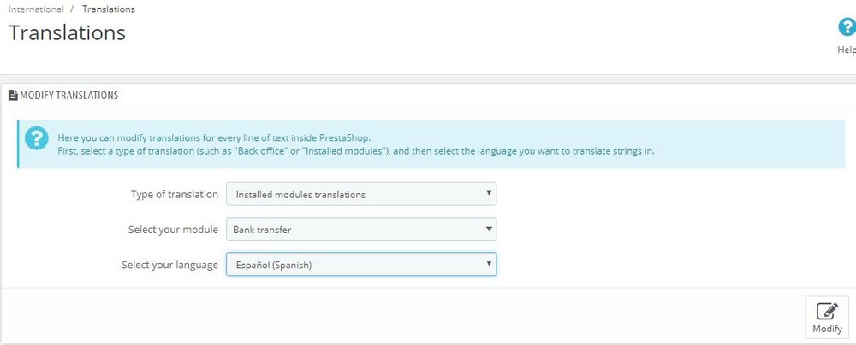Screen dimensions: 856x345
Task: Select the Translations breadcrumb item
Action: 108,9
